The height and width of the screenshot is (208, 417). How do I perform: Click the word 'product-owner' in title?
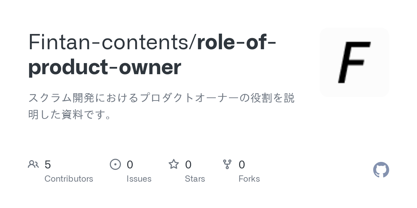coord(105,68)
